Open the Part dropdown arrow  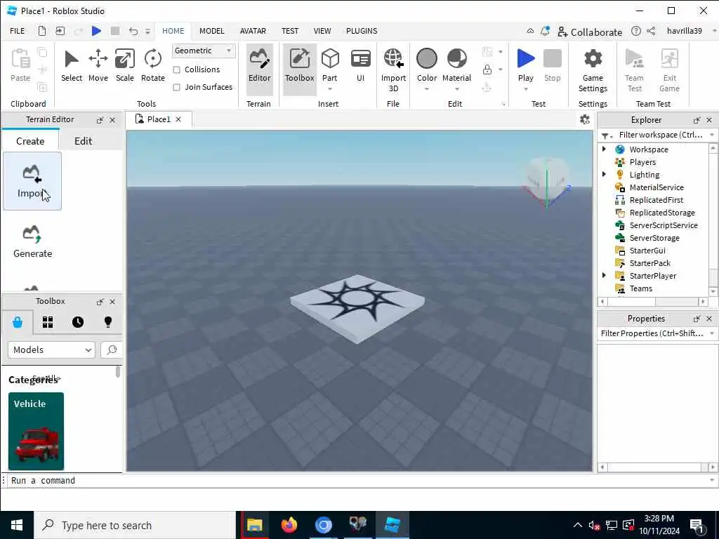click(330, 89)
